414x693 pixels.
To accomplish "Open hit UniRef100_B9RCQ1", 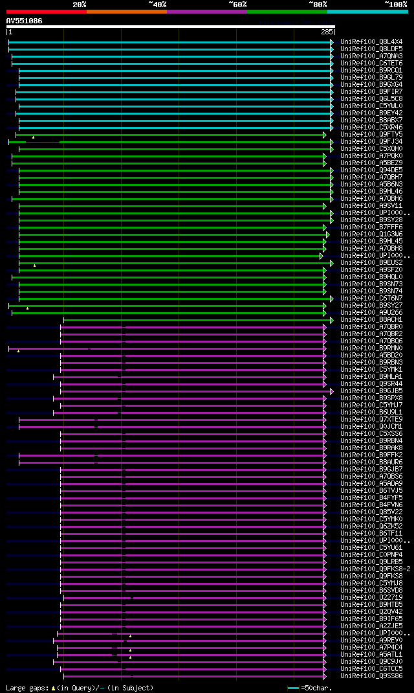I will tap(371, 71).
